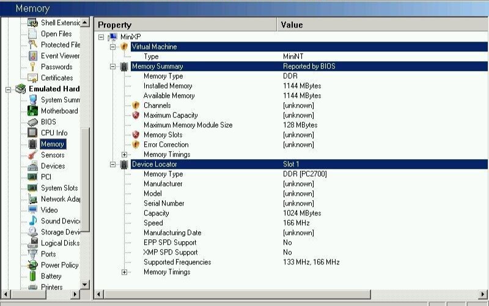Click the Logical Disks icon
489x306 pixels.
pos(32,242)
